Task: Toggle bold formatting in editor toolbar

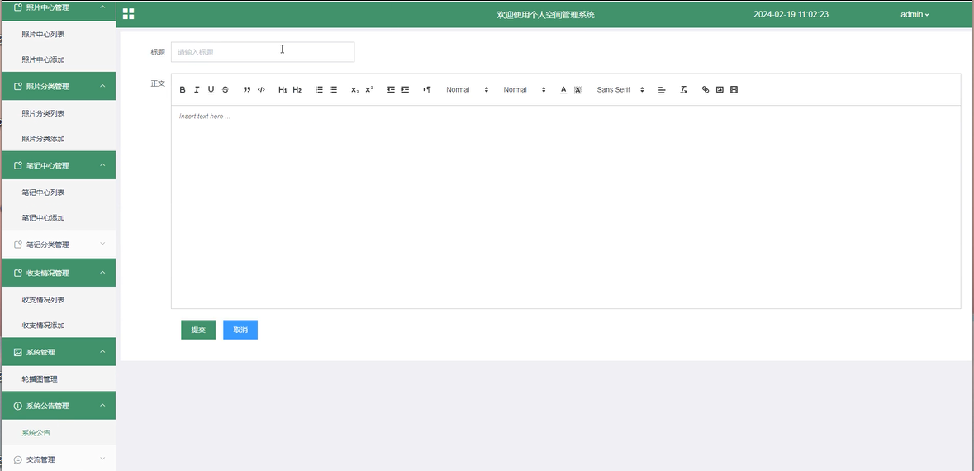Action: 183,90
